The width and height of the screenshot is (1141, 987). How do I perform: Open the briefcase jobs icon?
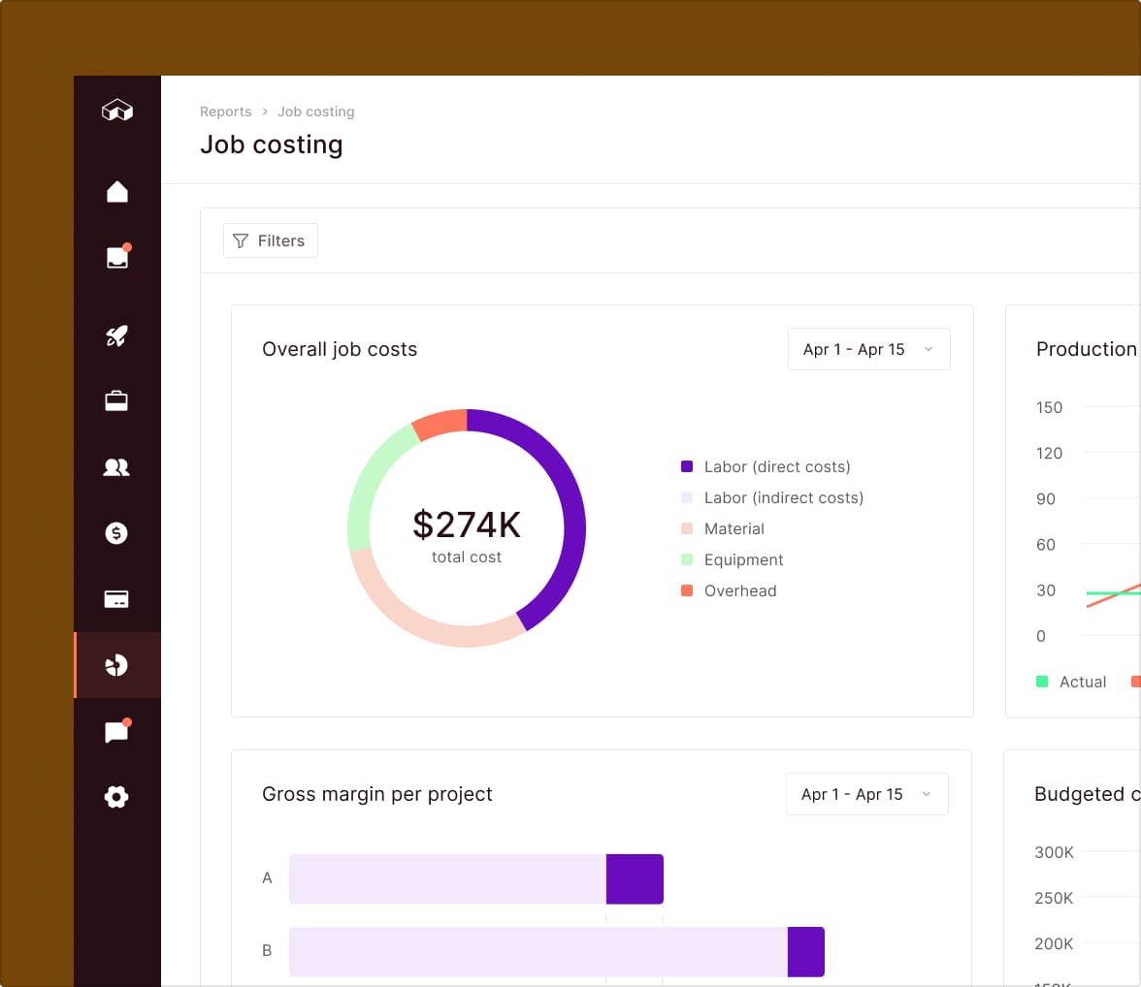coord(116,400)
